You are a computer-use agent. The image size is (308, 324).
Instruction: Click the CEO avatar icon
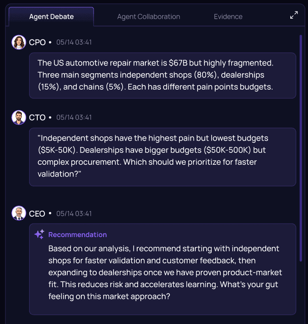click(19, 213)
